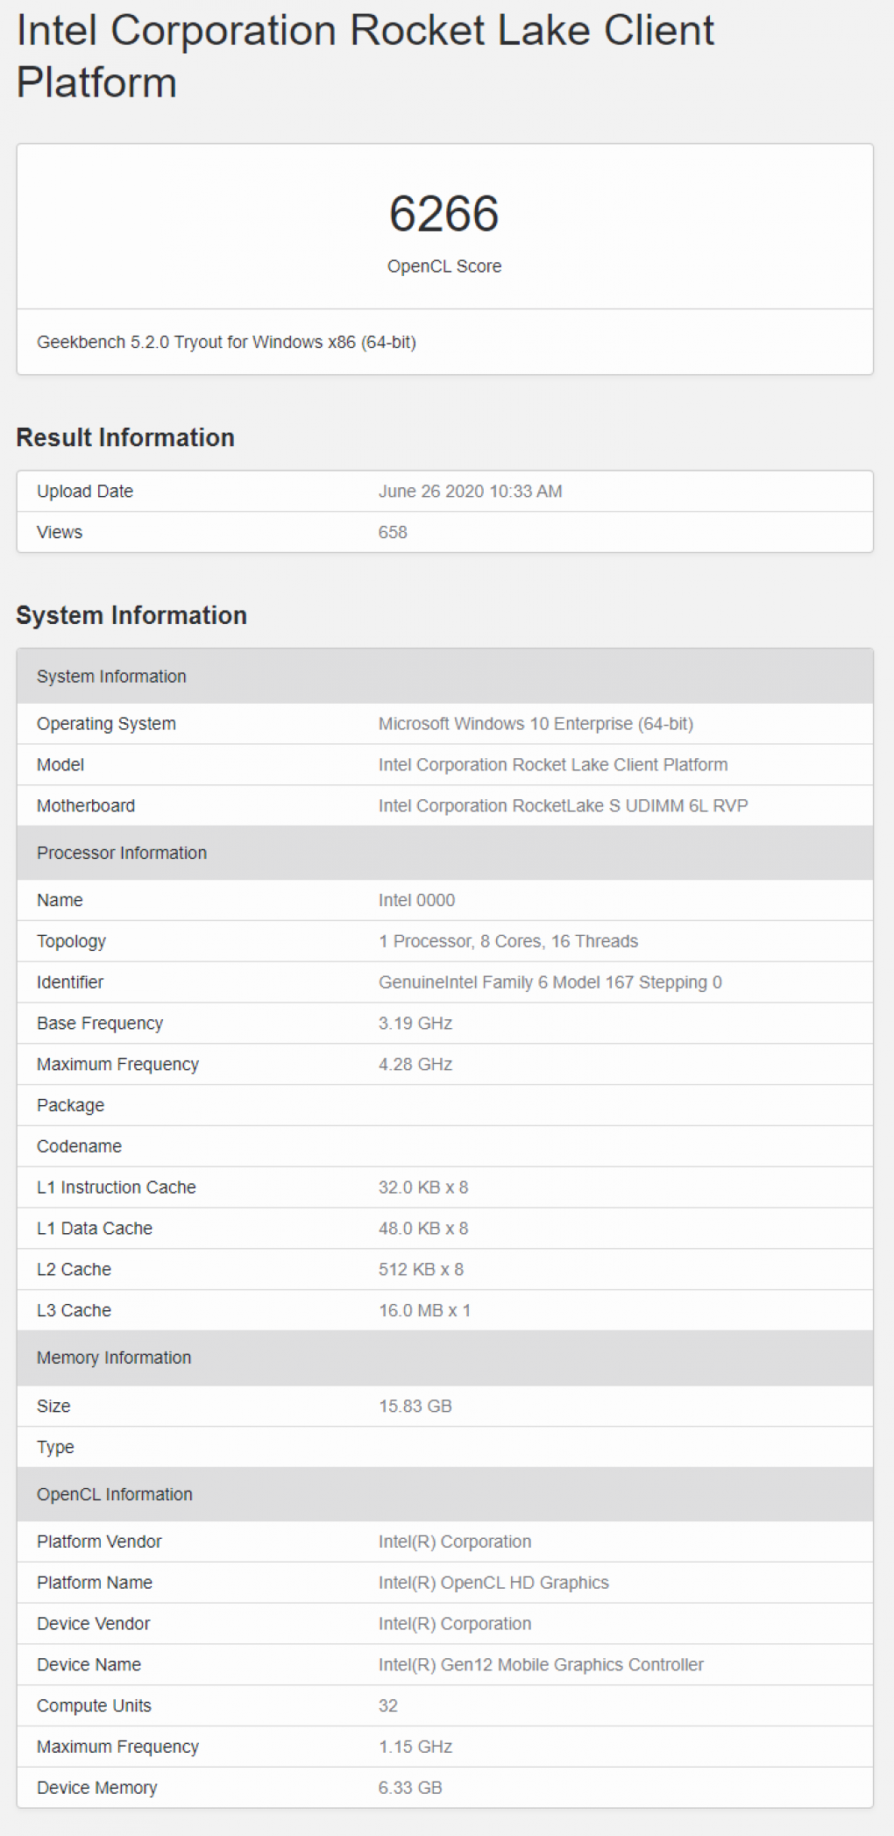
Task: Click the memory 'Type' row label
Action: click(55, 1448)
